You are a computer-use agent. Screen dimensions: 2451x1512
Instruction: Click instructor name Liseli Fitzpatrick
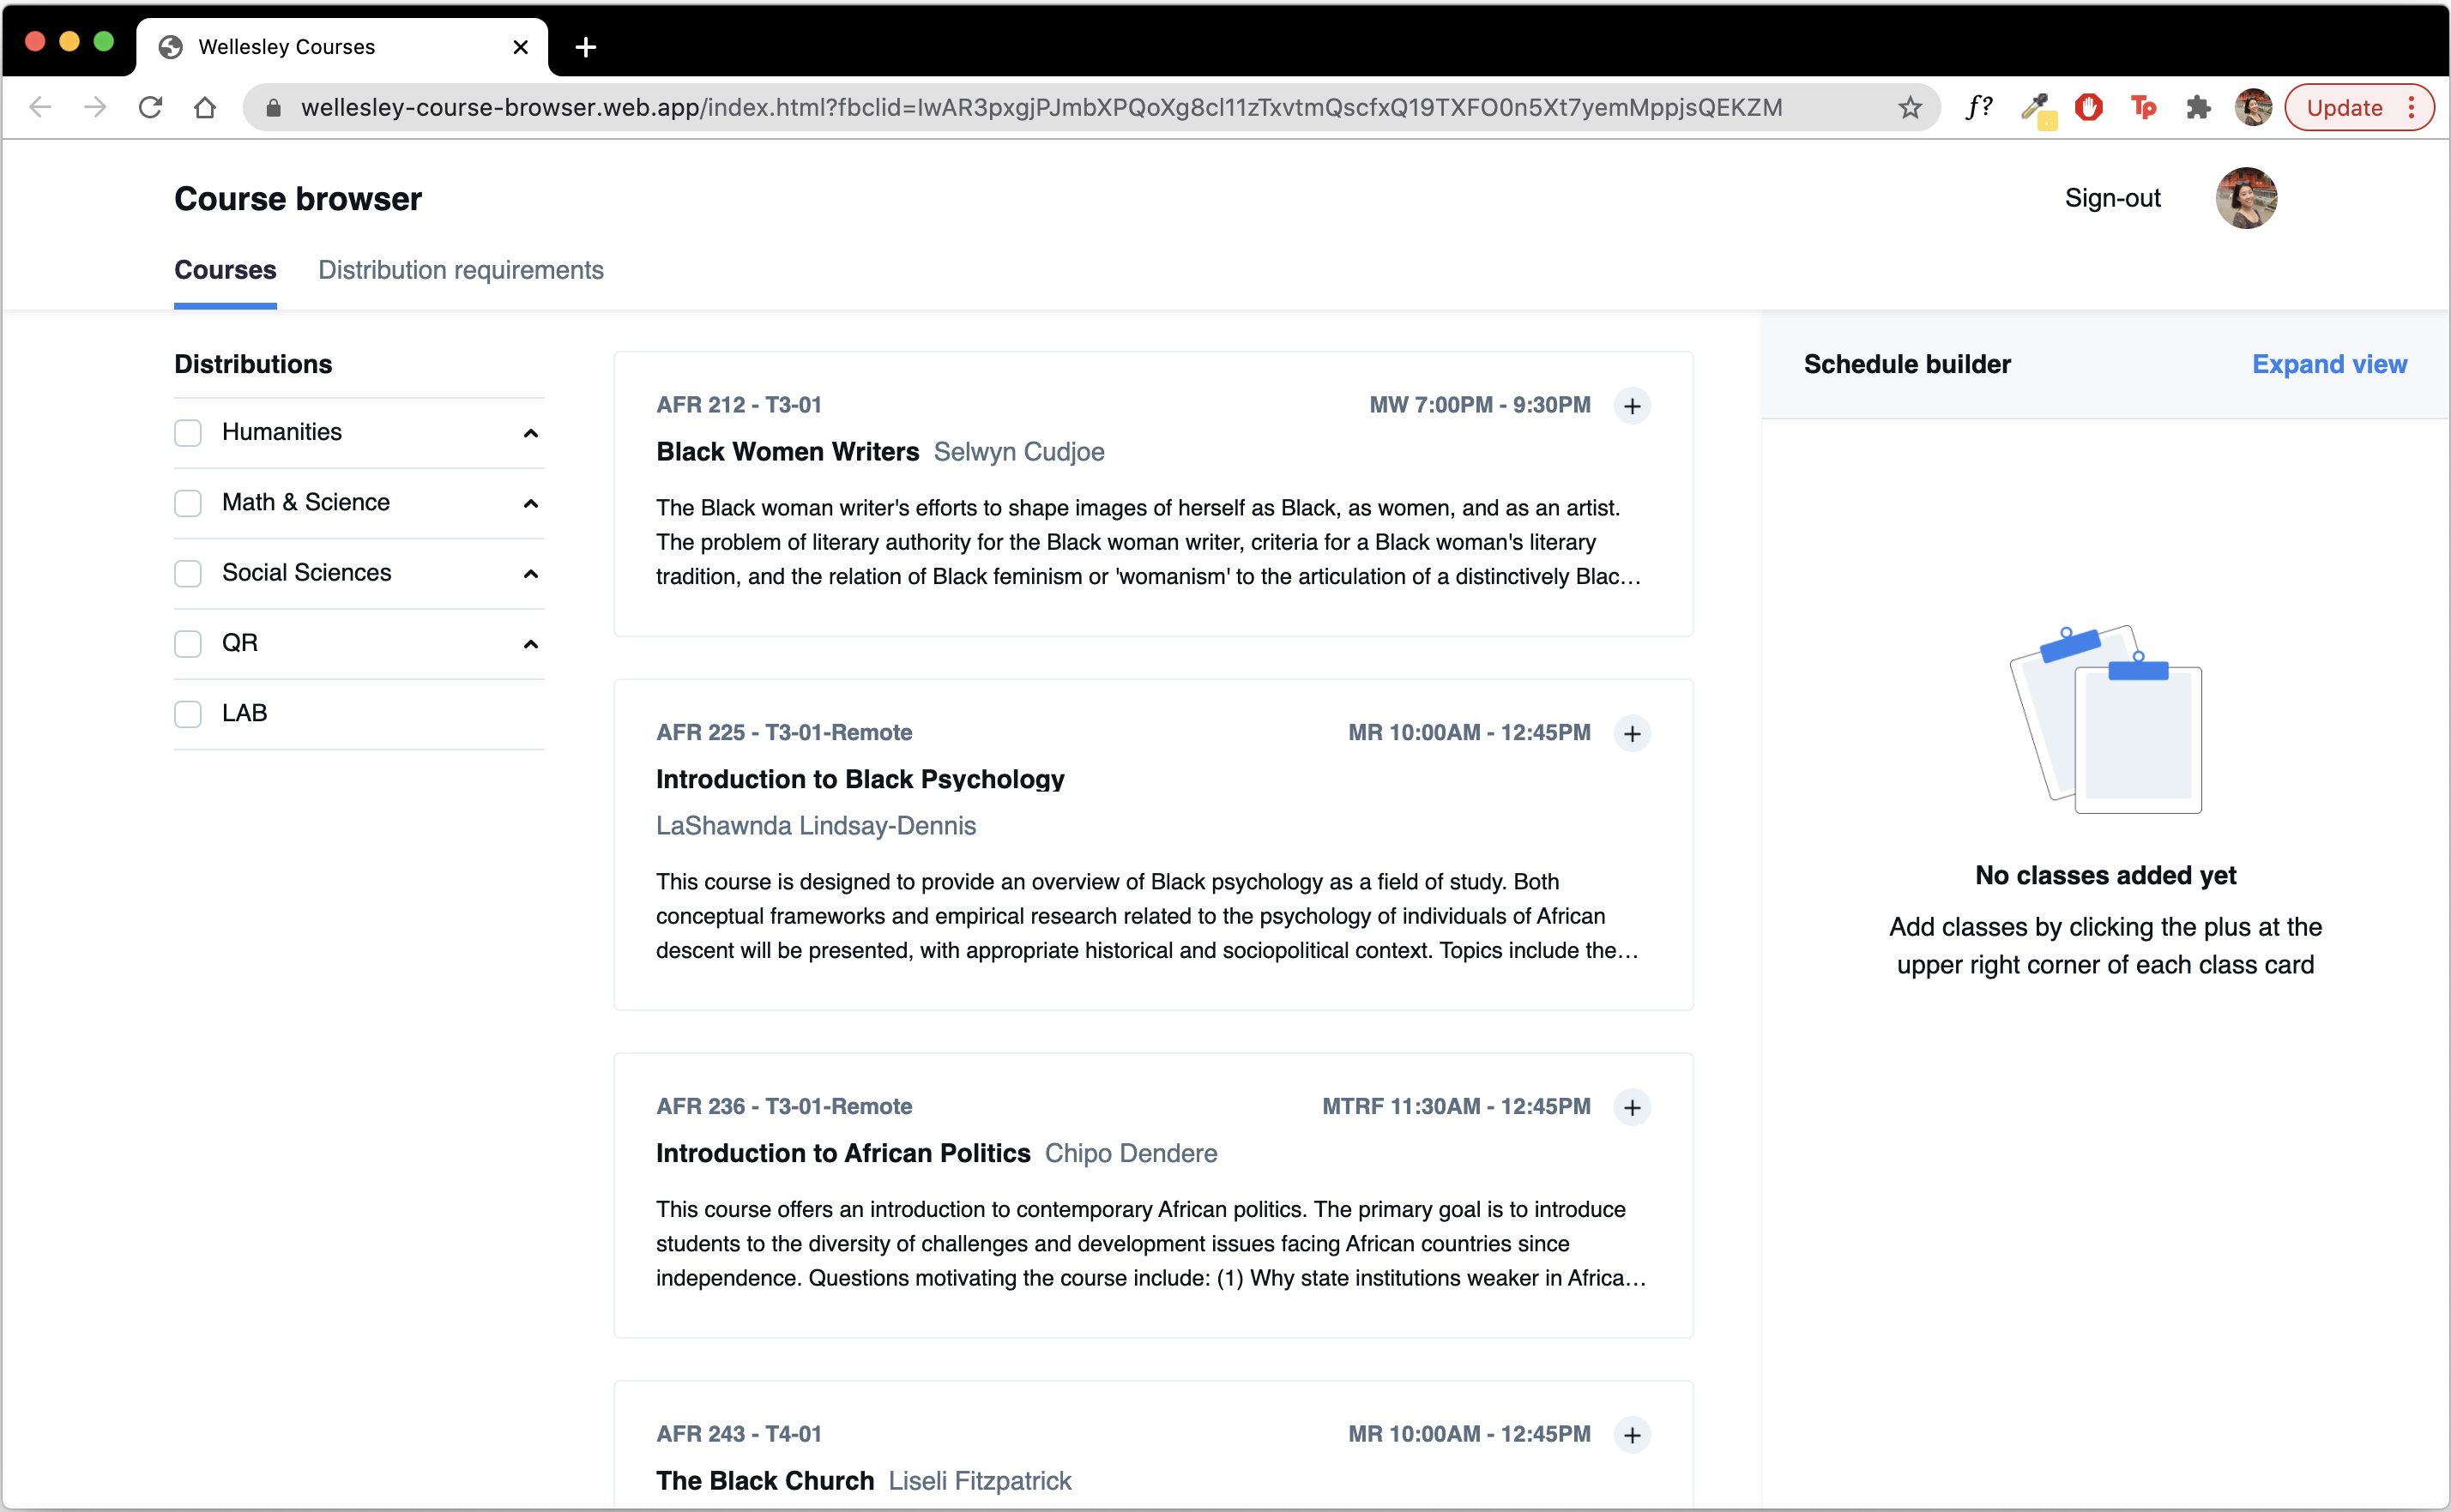[979, 1481]
